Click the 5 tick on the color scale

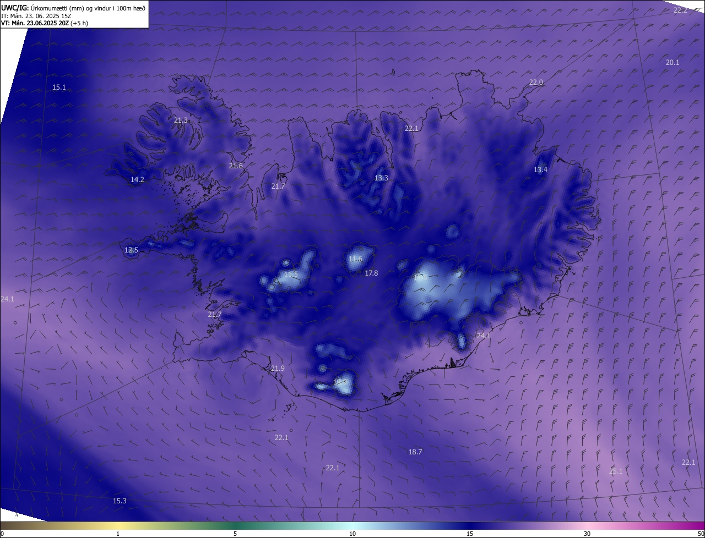point(235,534)
